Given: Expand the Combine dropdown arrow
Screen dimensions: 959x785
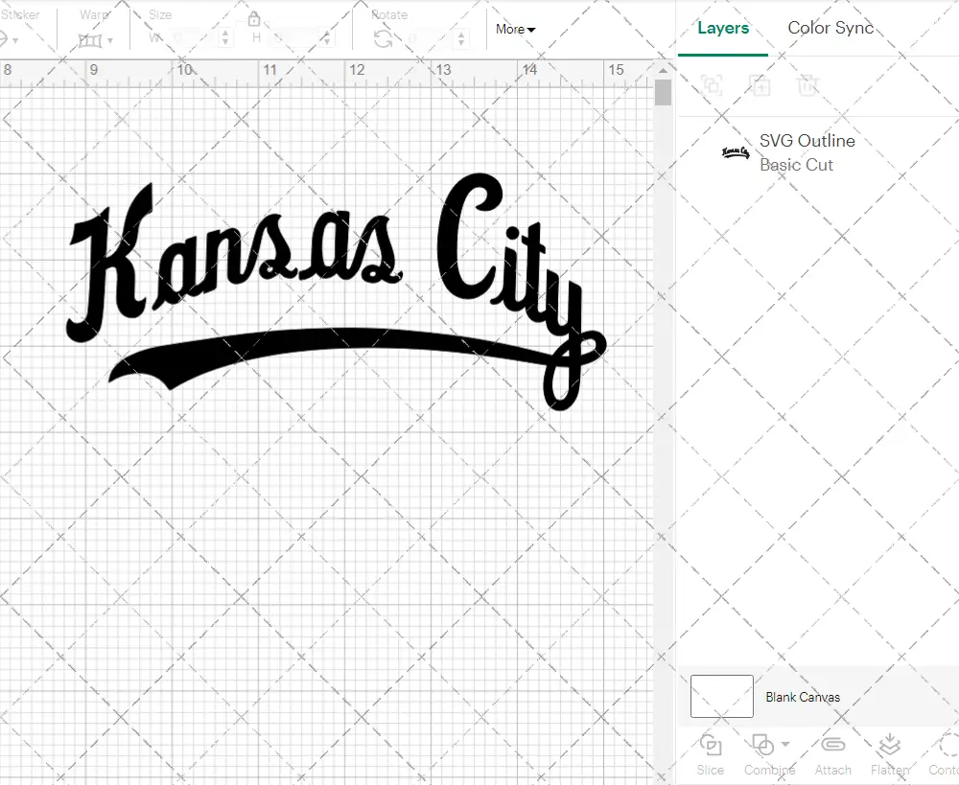Looking at the screenshot, I should pyautogui.click(x=784, y=745).
